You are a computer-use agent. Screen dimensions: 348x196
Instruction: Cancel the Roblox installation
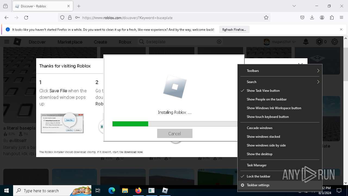[x=175, y=133]
